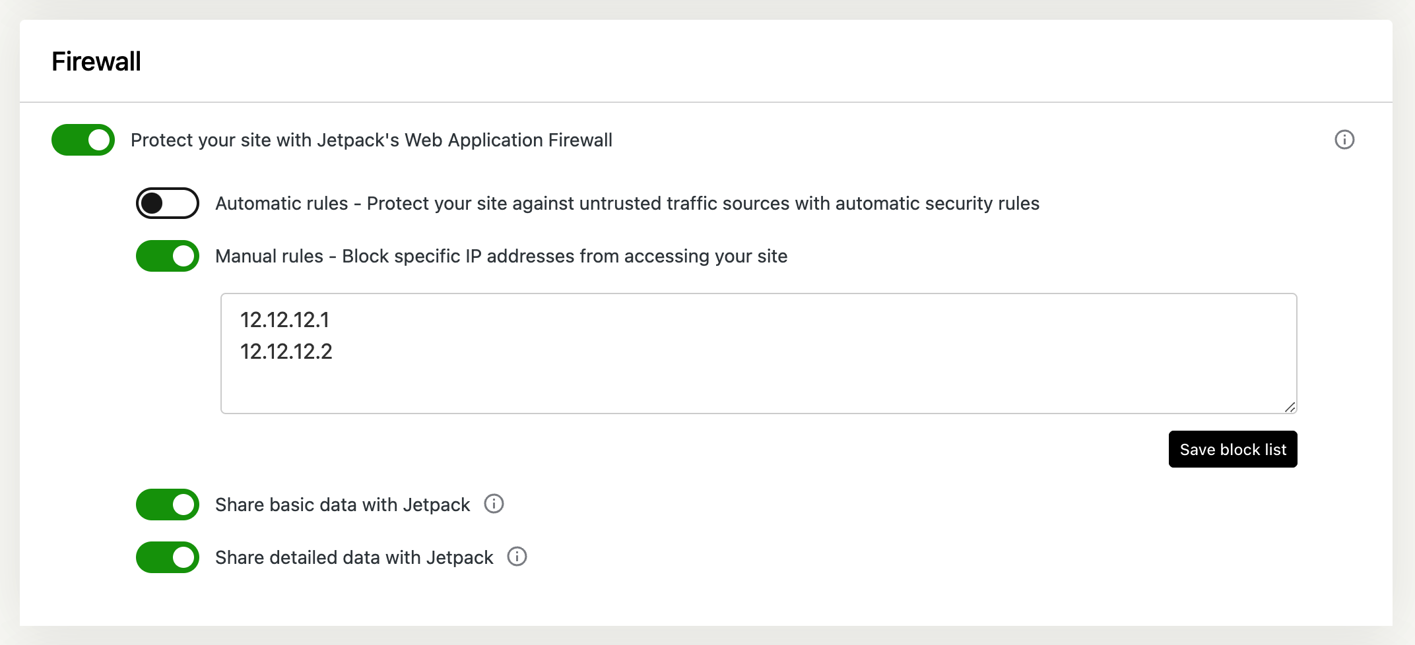The height and width of the screenshot is (645, 1415).
Task: Toggle Share detailed data with Jetpack
Action: click(168, 557)
